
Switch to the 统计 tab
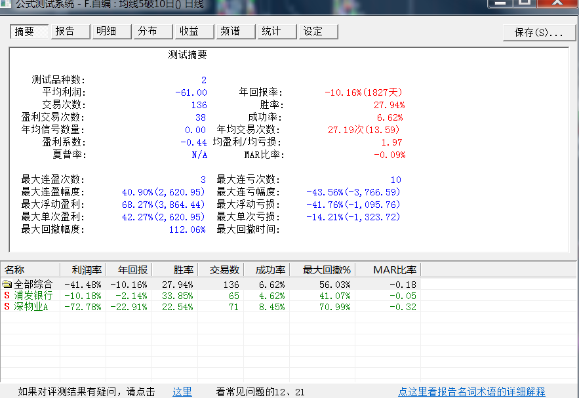coord(277,31)
